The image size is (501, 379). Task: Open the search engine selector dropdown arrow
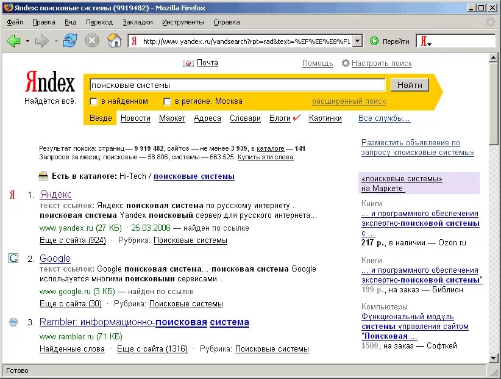[x=430, y=44]
